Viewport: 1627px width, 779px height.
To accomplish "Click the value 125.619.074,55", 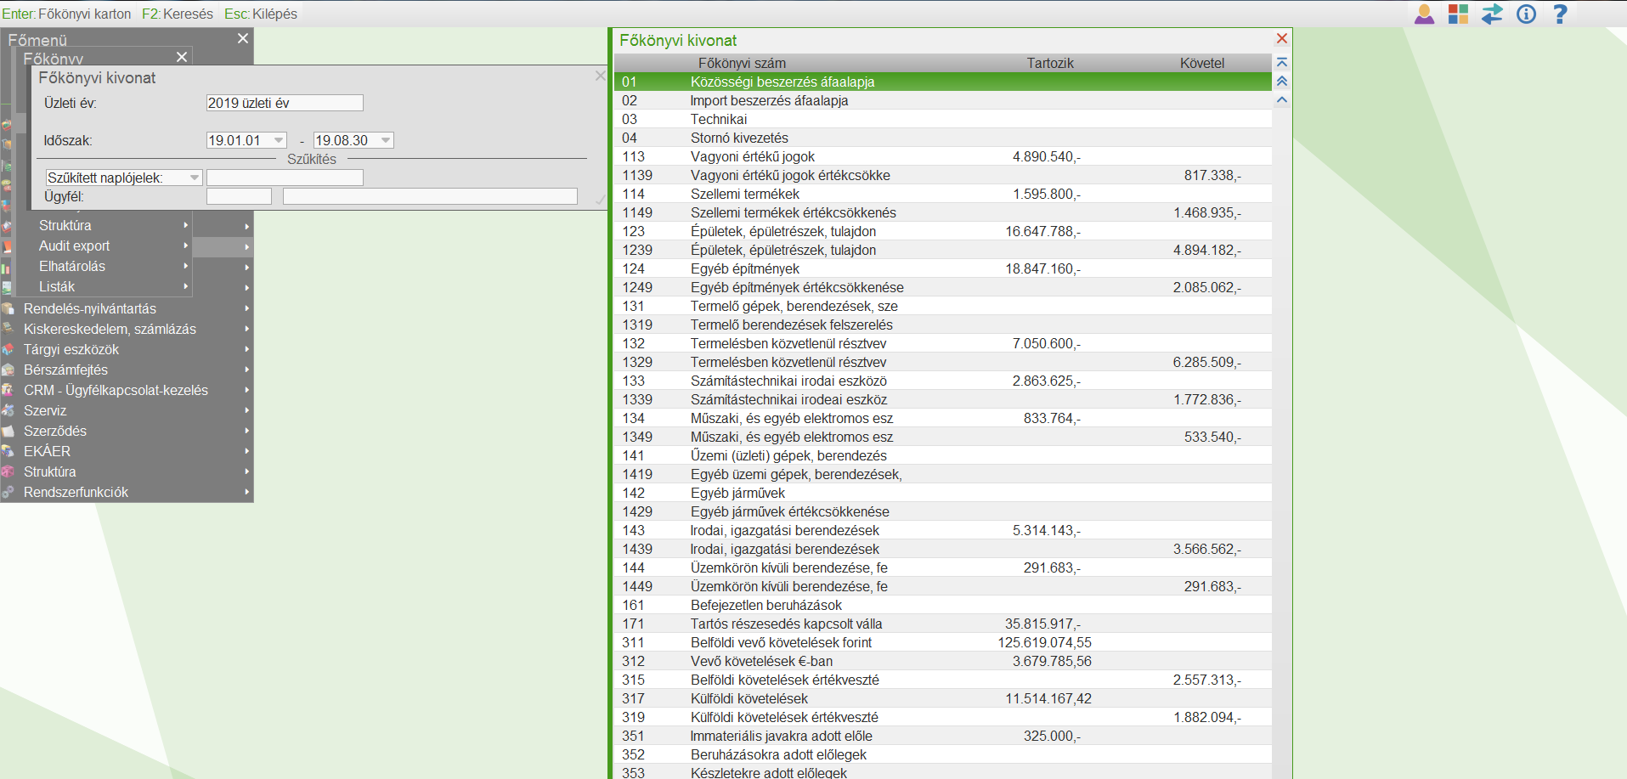I will pos(1044,642).
